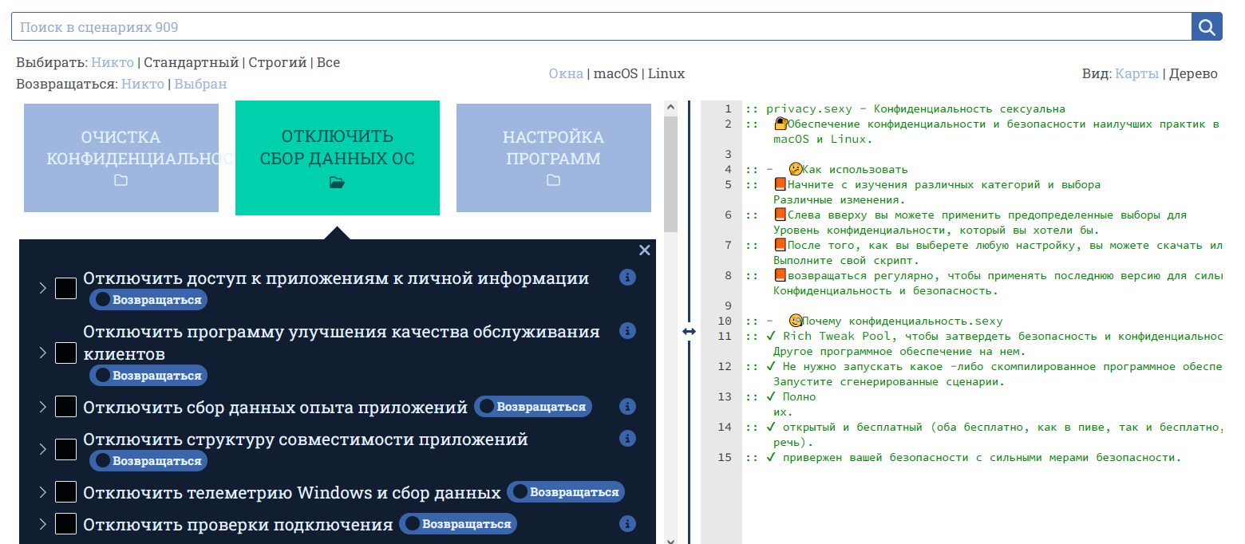Click the Почему конфиденциальность.sexy code line

875,321
